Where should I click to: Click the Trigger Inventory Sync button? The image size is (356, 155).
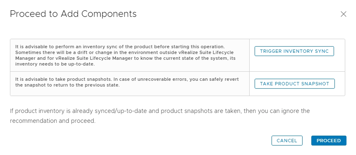[x=294, y=51]
